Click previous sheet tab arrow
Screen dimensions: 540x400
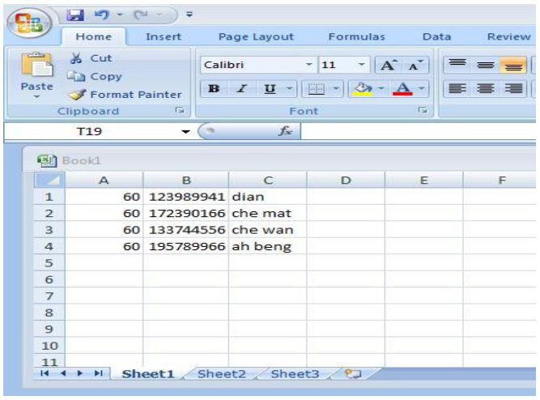pyautogui.click(x=62, y=373)
